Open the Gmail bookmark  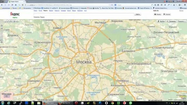(x=90, y=8)
